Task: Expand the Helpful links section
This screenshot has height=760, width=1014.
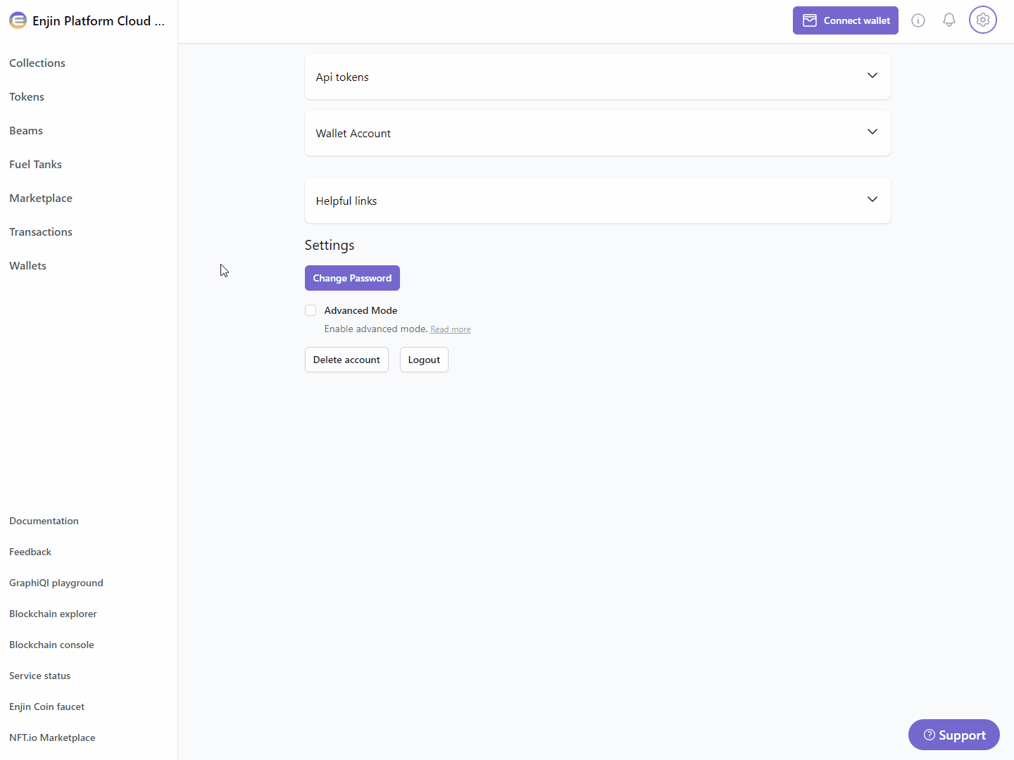Action: tap(598, 201)
